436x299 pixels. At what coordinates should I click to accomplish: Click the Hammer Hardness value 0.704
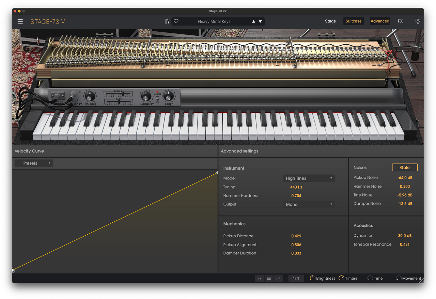(x=296, y=195)
